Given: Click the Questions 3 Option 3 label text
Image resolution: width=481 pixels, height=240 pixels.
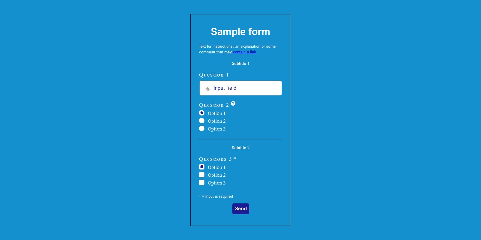Looking at the screenshot, I should click(216, 183).
